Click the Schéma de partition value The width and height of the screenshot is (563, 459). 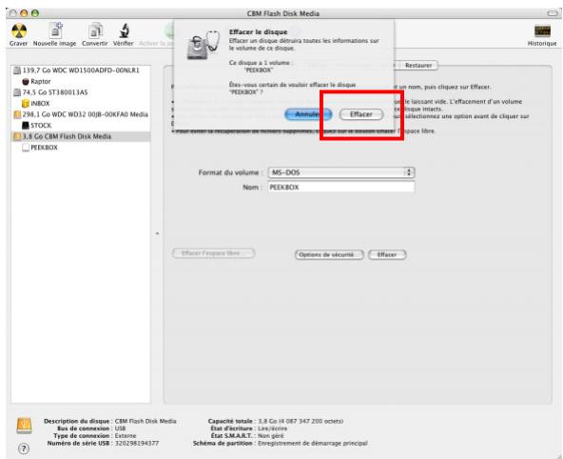(x=313, y=444)
